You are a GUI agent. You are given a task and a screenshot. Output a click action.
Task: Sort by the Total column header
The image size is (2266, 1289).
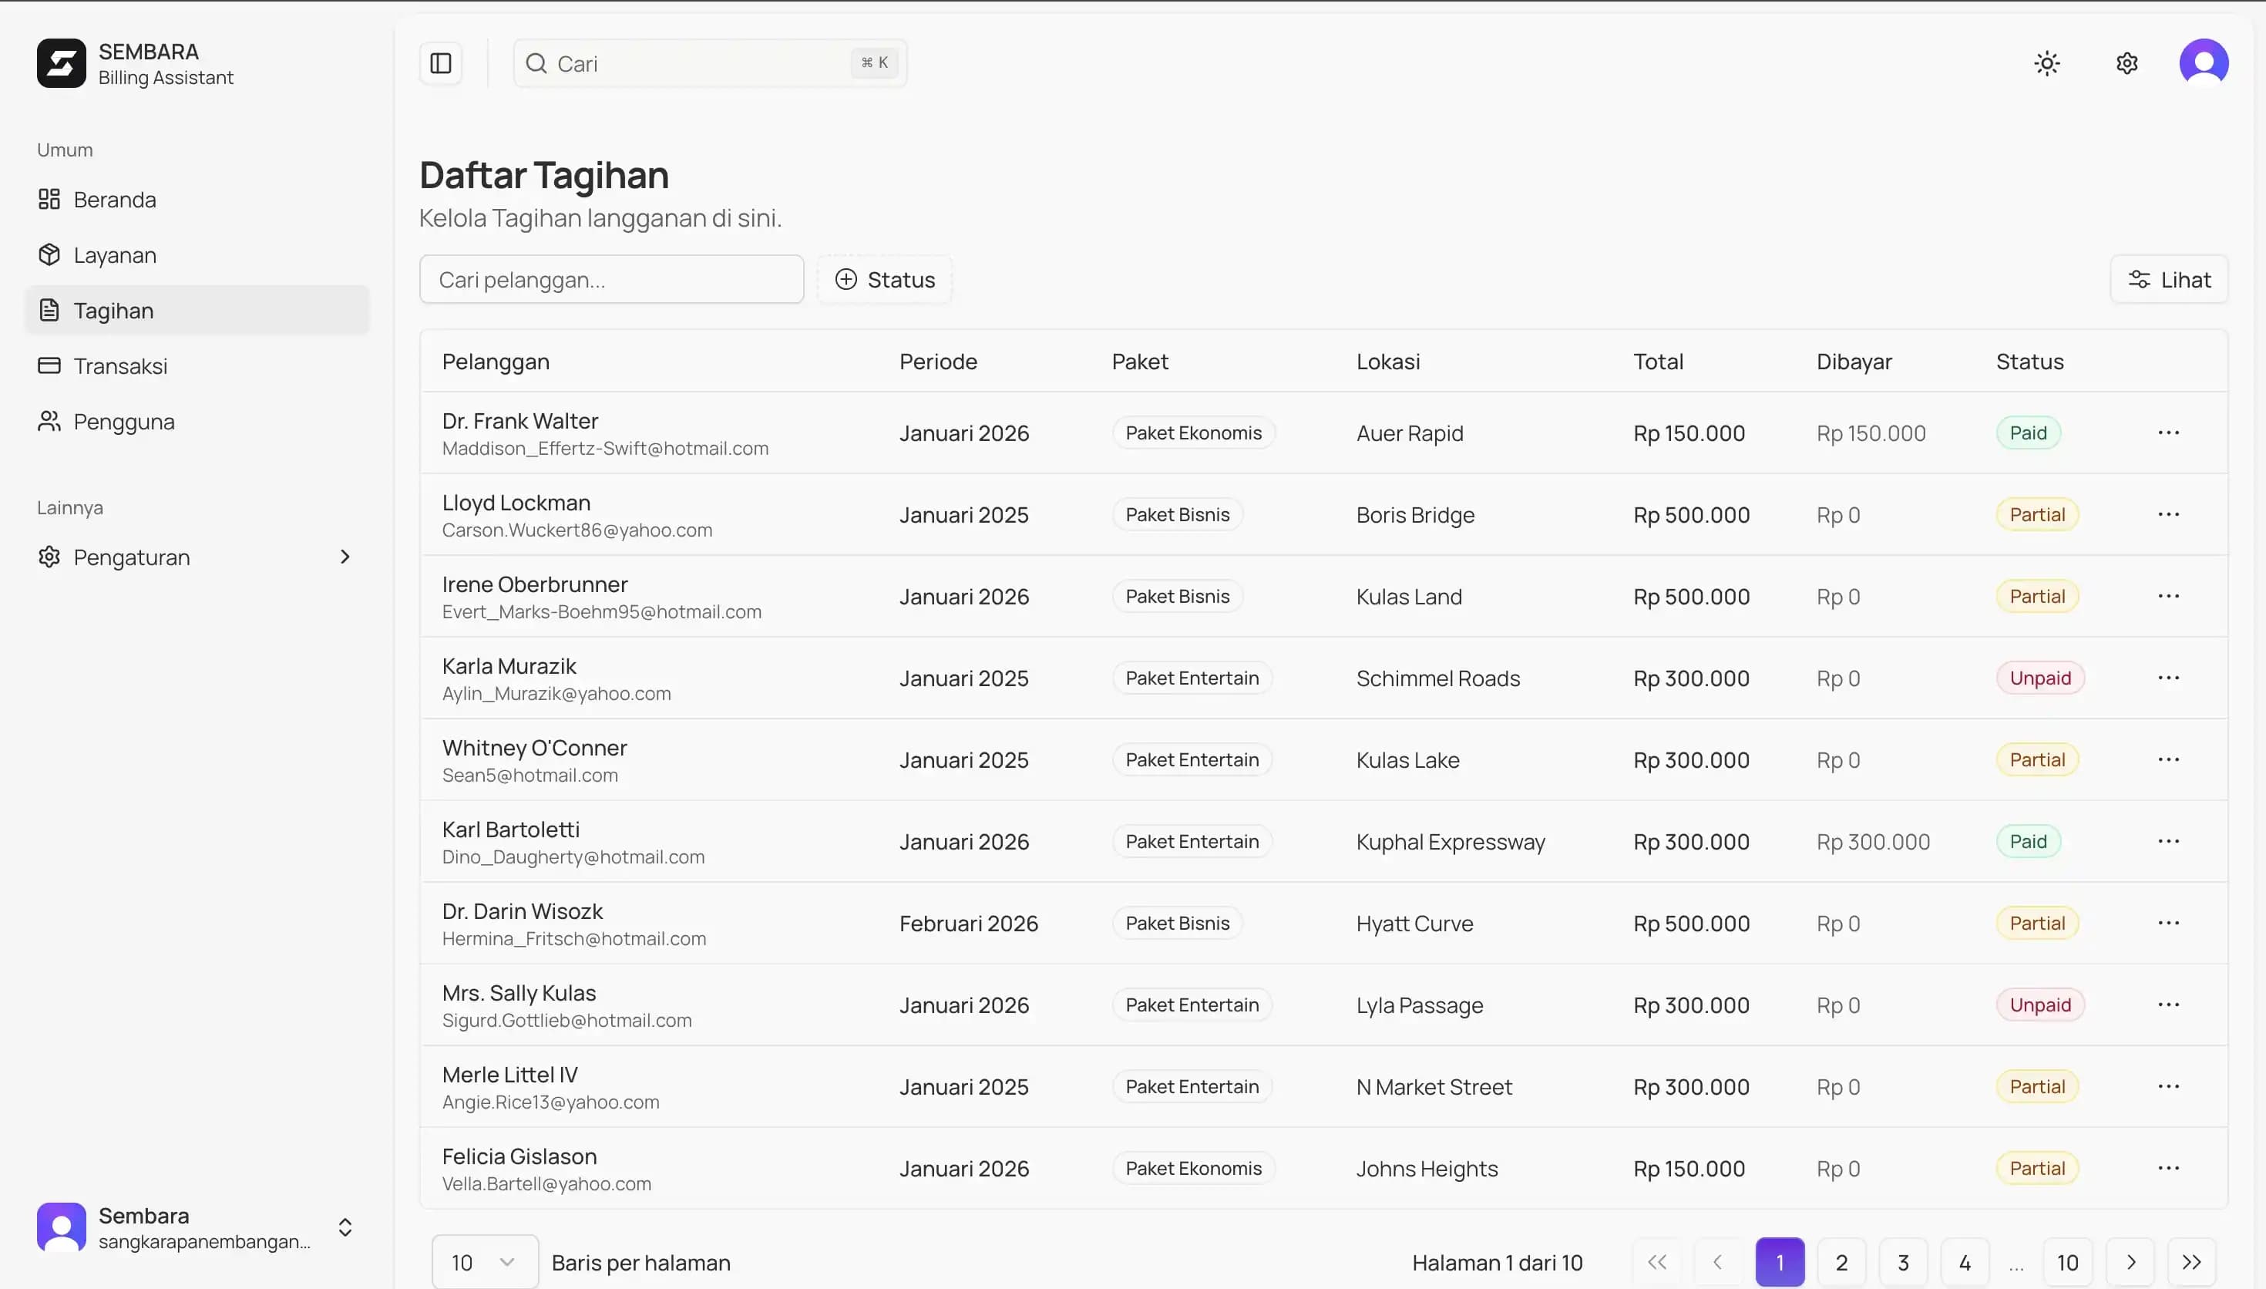tap(1657, 362)
